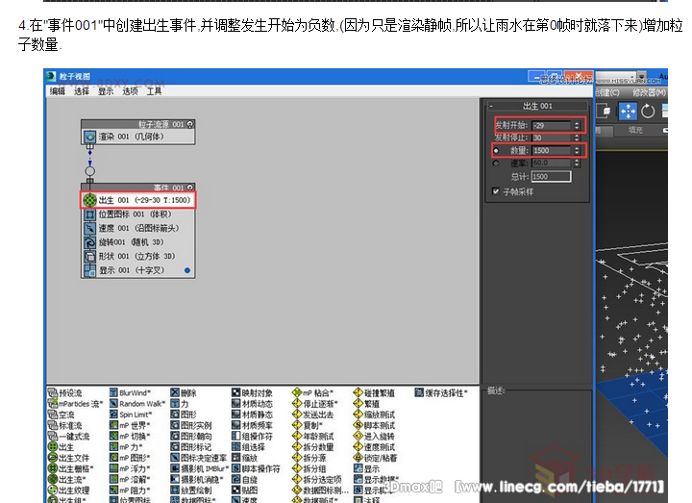Open the 编辑 menu

pyautogui.click(x=58, y=91)
